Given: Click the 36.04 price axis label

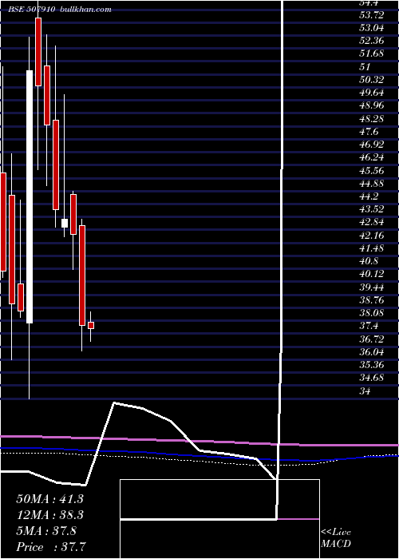Looking at the screenshot, I should (372, 352).
